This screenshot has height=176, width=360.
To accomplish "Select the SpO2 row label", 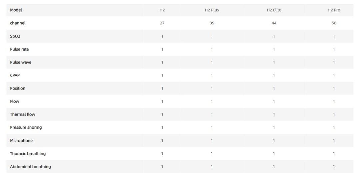I will 15,36.
